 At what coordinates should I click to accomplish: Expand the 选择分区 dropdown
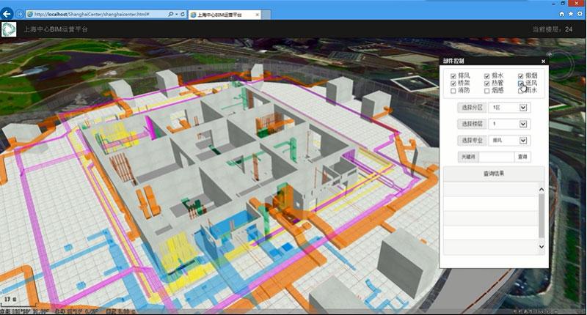523,108
